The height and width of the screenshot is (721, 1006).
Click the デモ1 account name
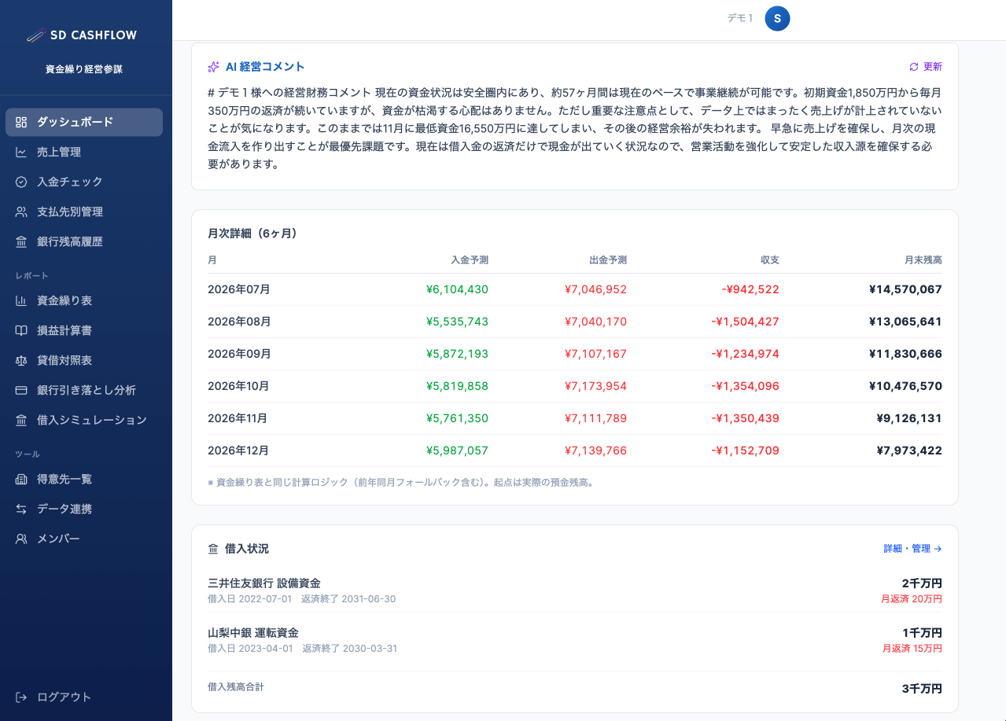tap(740, 18)
